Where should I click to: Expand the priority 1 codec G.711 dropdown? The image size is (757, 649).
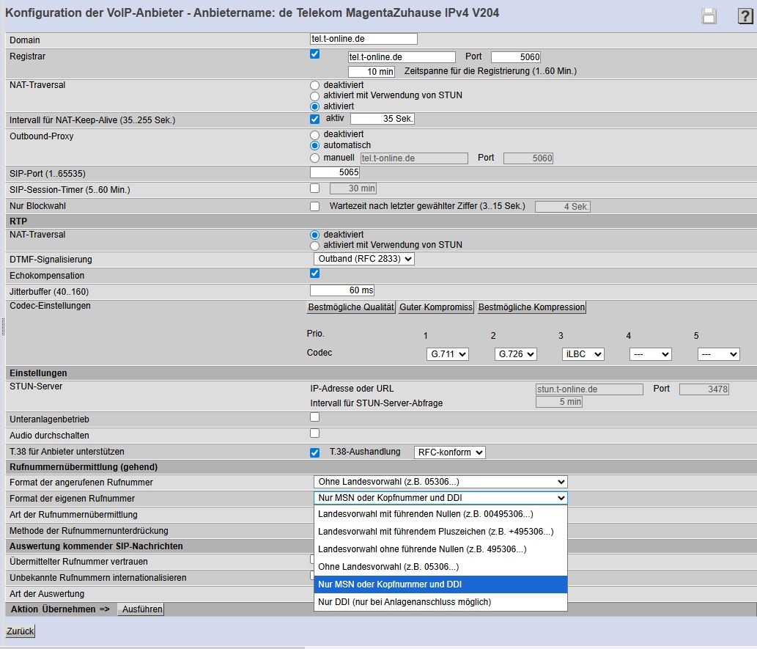coord(447,354)
